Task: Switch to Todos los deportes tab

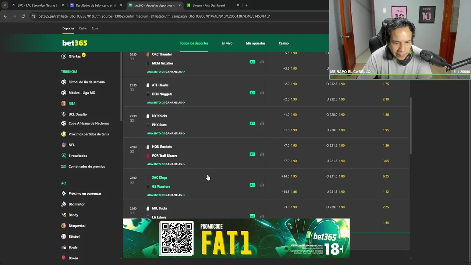Action: tap(194, 43)
